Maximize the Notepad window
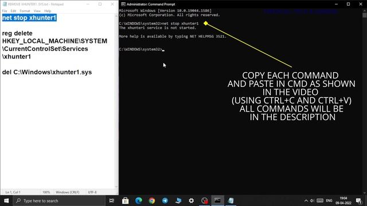Screen dimensions: 367x206 click(100, 4)
